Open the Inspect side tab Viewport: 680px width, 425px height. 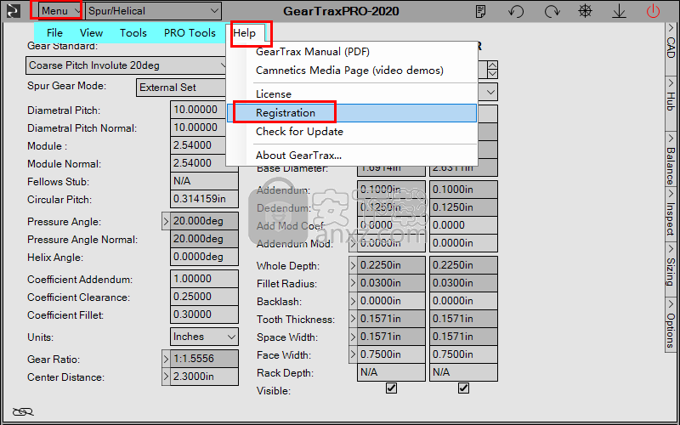(x=671, y=213)
